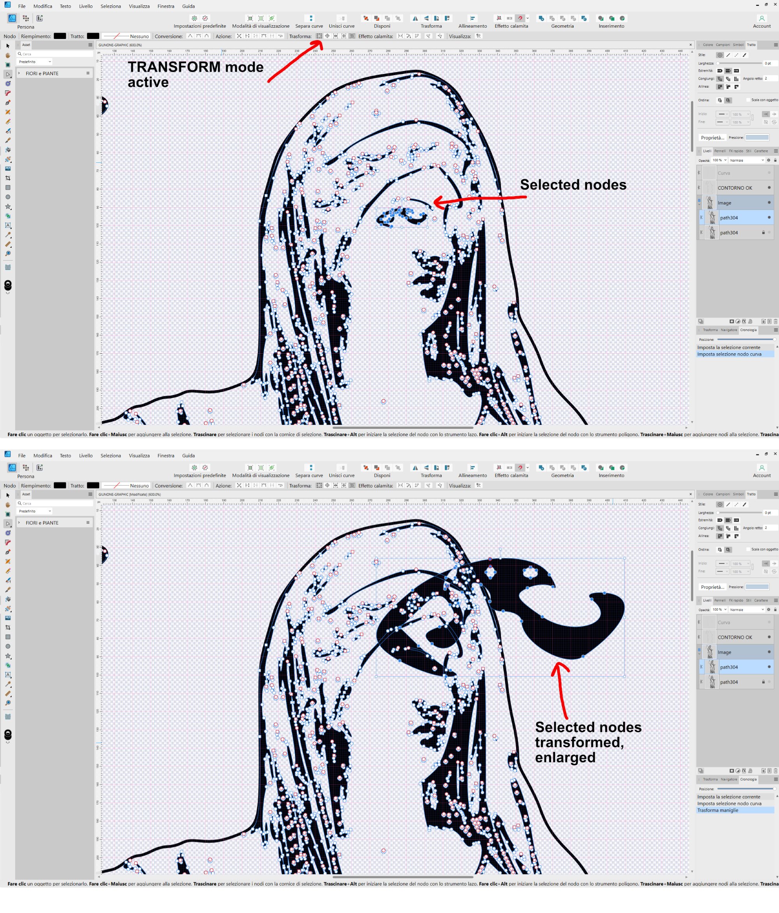The image size is (779, 913).
Task: Click add layer icon in lower Livelli panel
Action: (763, 771)
